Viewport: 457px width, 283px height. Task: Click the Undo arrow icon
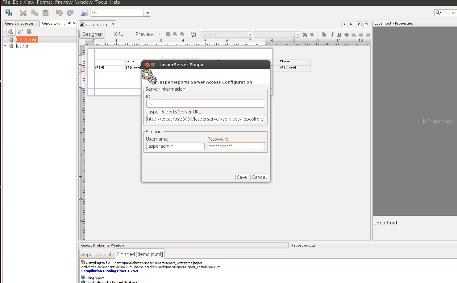(x=59, y=13)
